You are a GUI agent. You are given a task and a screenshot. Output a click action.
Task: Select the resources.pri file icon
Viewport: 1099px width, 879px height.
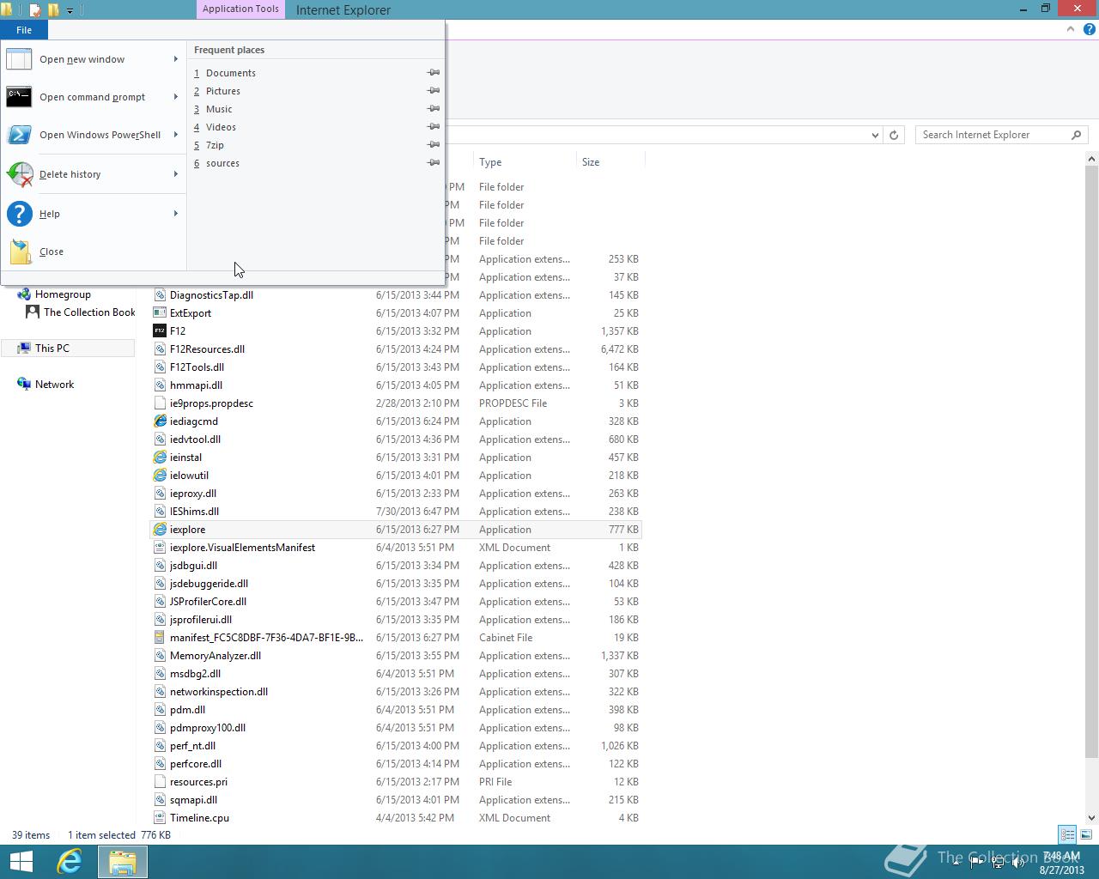(x=160, y=782)
